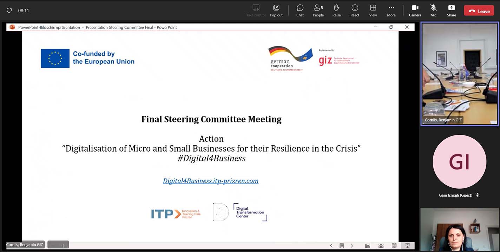Click the PowerPoint window title text

(98, 27)
